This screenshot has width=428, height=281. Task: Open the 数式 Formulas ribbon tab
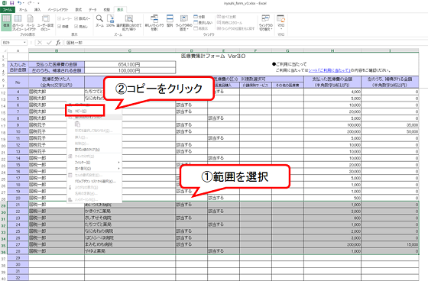(x=79, y=10)
